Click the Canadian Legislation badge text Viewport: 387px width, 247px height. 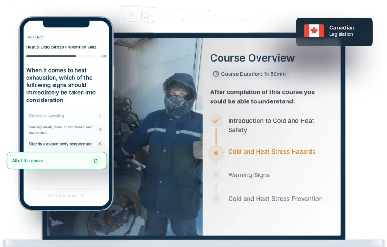tap(341, 31)
